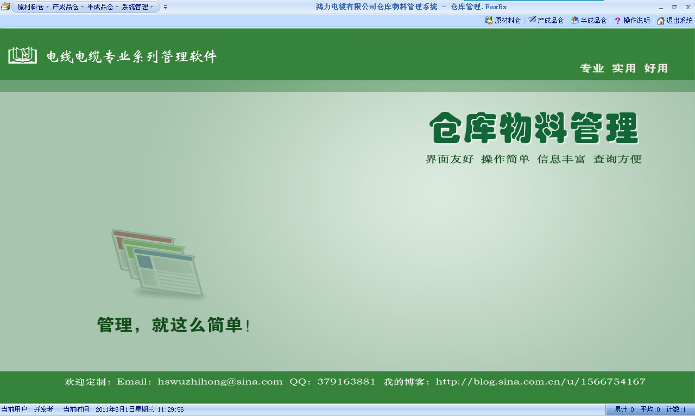Viewport: 695px width, 416px height.
Task: Open the quick access customize arrow
Action: point(165,7)
